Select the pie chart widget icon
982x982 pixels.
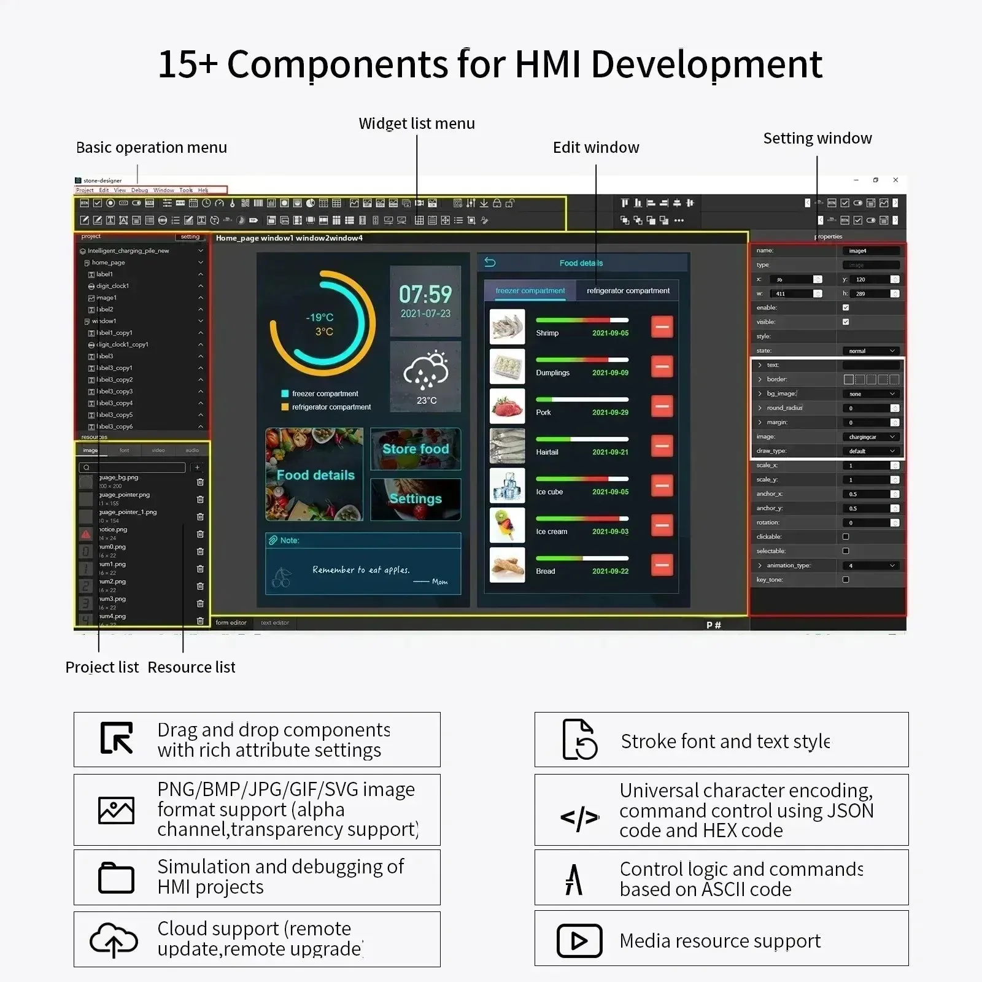click(x=310, y=203)
